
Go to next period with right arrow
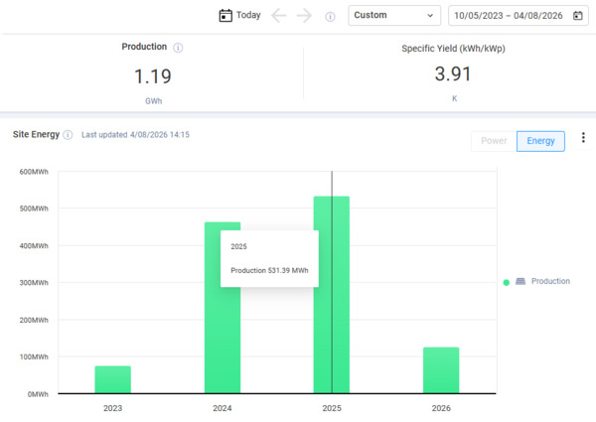point(305,16)
